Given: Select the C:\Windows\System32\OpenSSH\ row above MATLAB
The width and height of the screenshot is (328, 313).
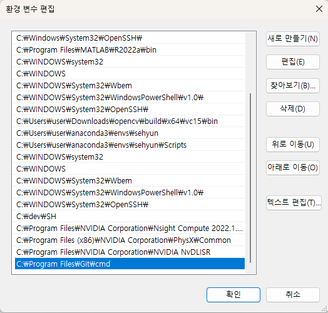Looking at the screenshot, I should pyautogui.click(x=129, y=38).
